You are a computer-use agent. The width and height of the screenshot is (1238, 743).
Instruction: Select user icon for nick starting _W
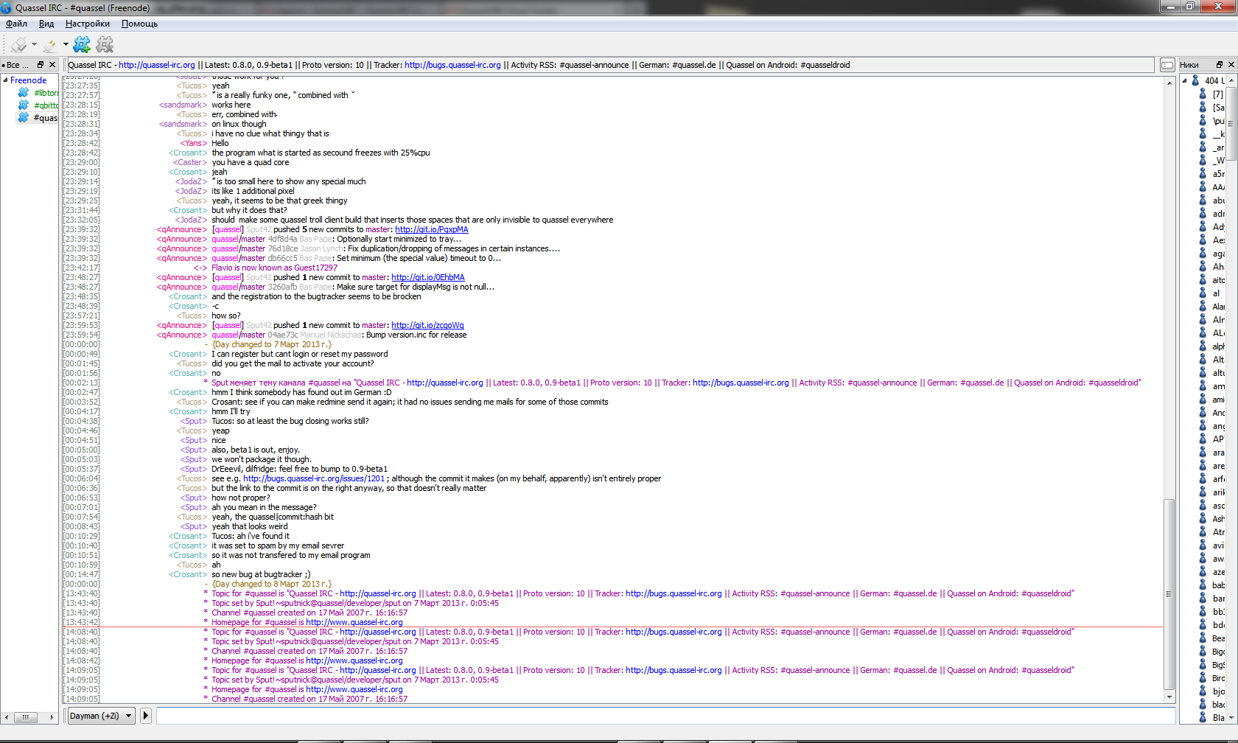pos(1203,160)
